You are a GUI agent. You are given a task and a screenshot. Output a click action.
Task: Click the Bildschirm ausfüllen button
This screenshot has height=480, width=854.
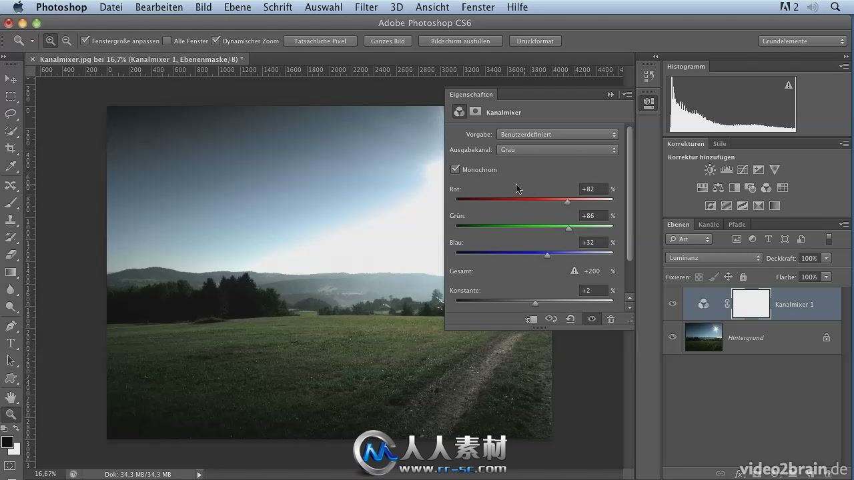[x=460, y=41]
